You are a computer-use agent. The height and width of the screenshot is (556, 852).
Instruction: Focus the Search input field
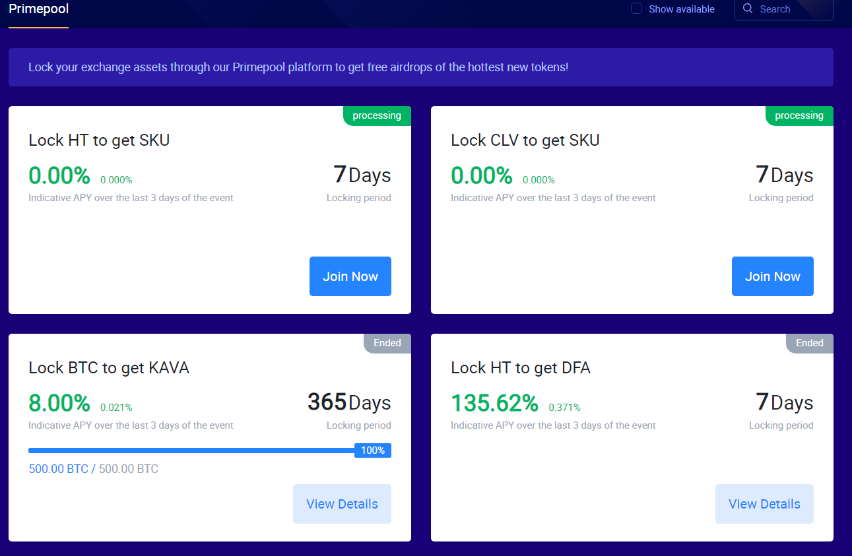pos(783,9)
